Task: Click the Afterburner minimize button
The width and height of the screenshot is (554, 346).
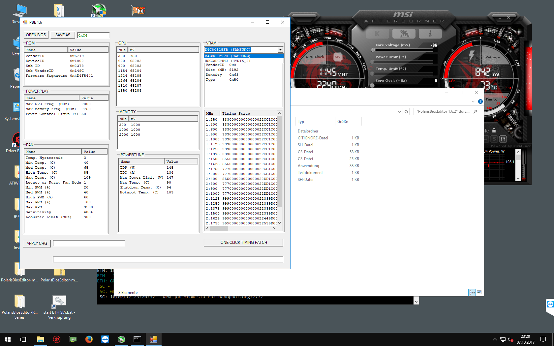Action: [500, 18]
